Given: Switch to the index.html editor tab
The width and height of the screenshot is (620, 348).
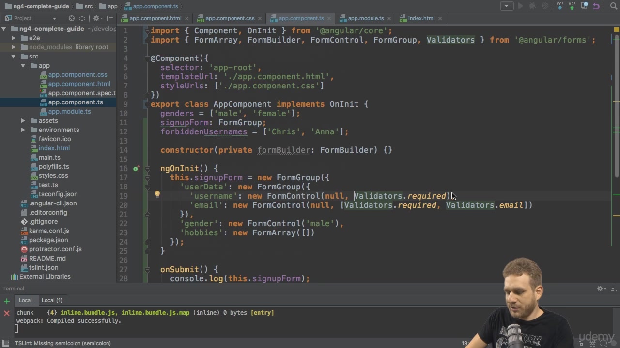Looking at the screenshot, I should point(421,18).
